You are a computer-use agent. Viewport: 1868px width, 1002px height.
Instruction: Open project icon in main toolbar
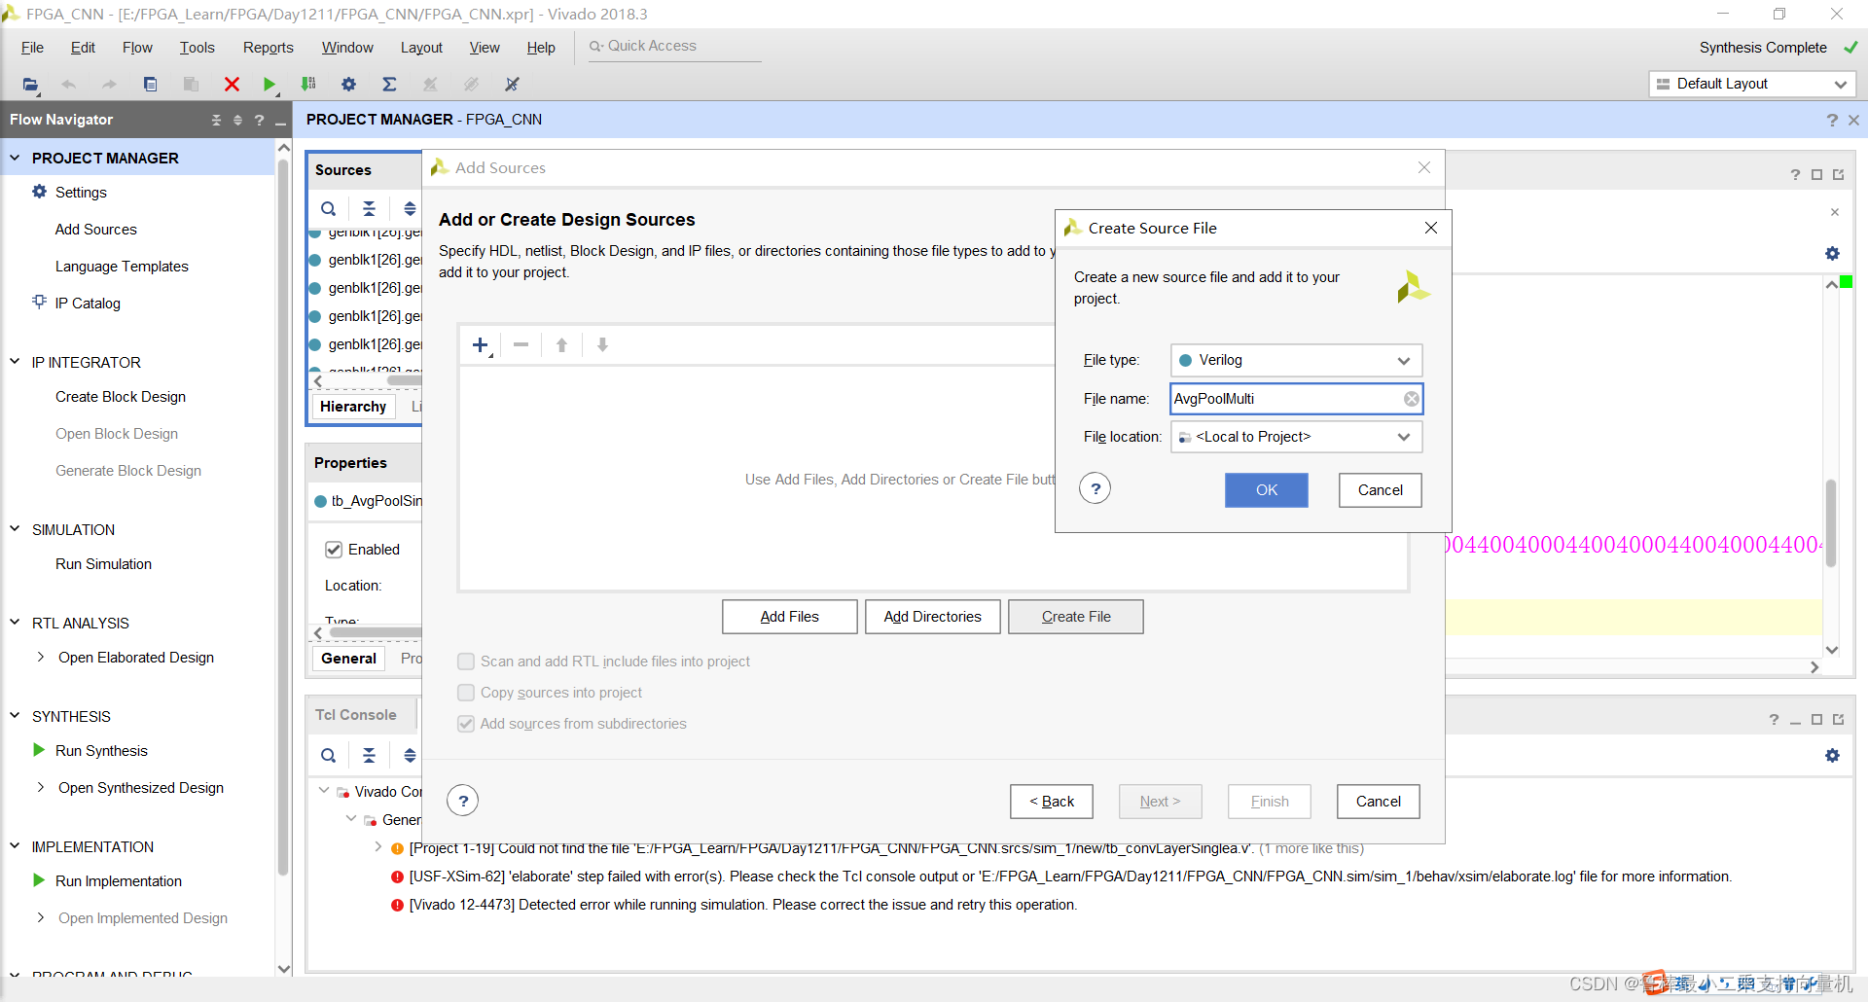[30, 85]
